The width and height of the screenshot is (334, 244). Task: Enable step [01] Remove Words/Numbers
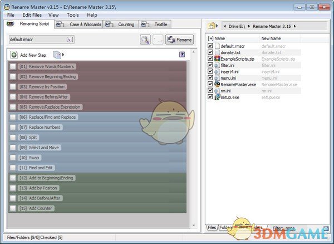pyautogui.click(x=13, y=66)
